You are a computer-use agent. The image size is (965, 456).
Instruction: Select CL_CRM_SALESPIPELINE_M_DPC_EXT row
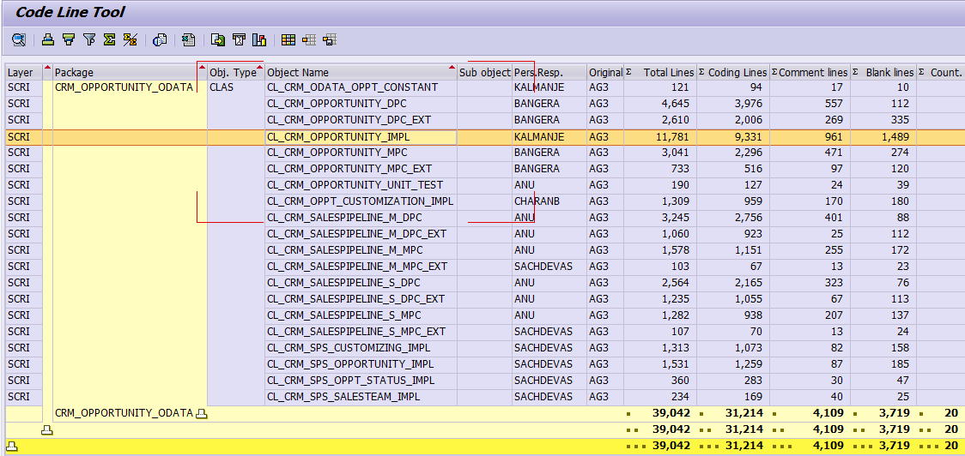(x=356, y=233)
